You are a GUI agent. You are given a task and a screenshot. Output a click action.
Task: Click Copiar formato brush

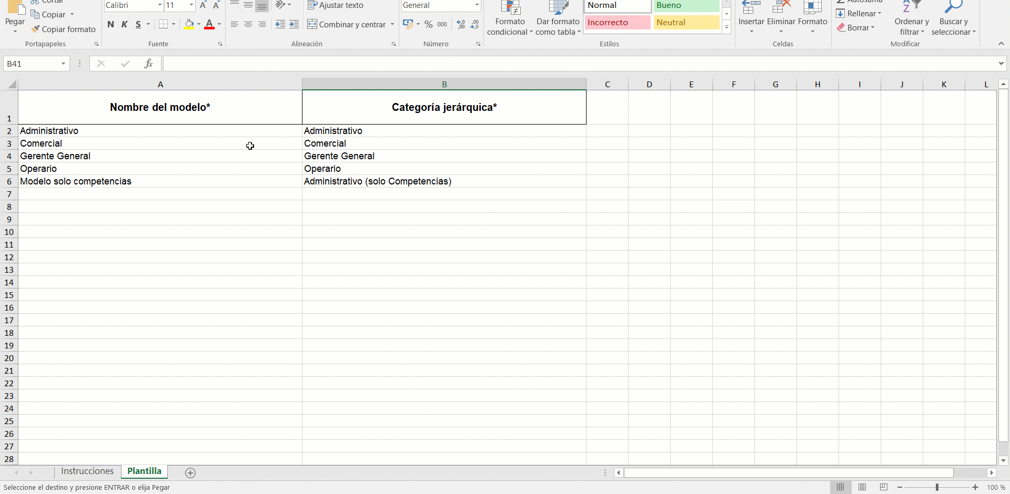(63, 29)
